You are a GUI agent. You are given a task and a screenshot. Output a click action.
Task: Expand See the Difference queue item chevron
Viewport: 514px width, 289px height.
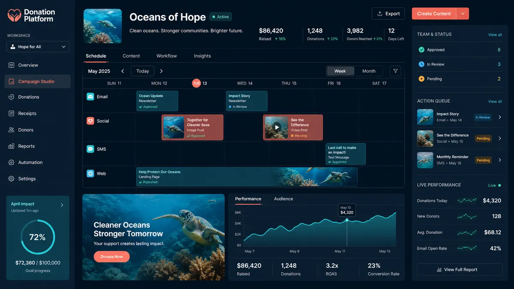499,138
